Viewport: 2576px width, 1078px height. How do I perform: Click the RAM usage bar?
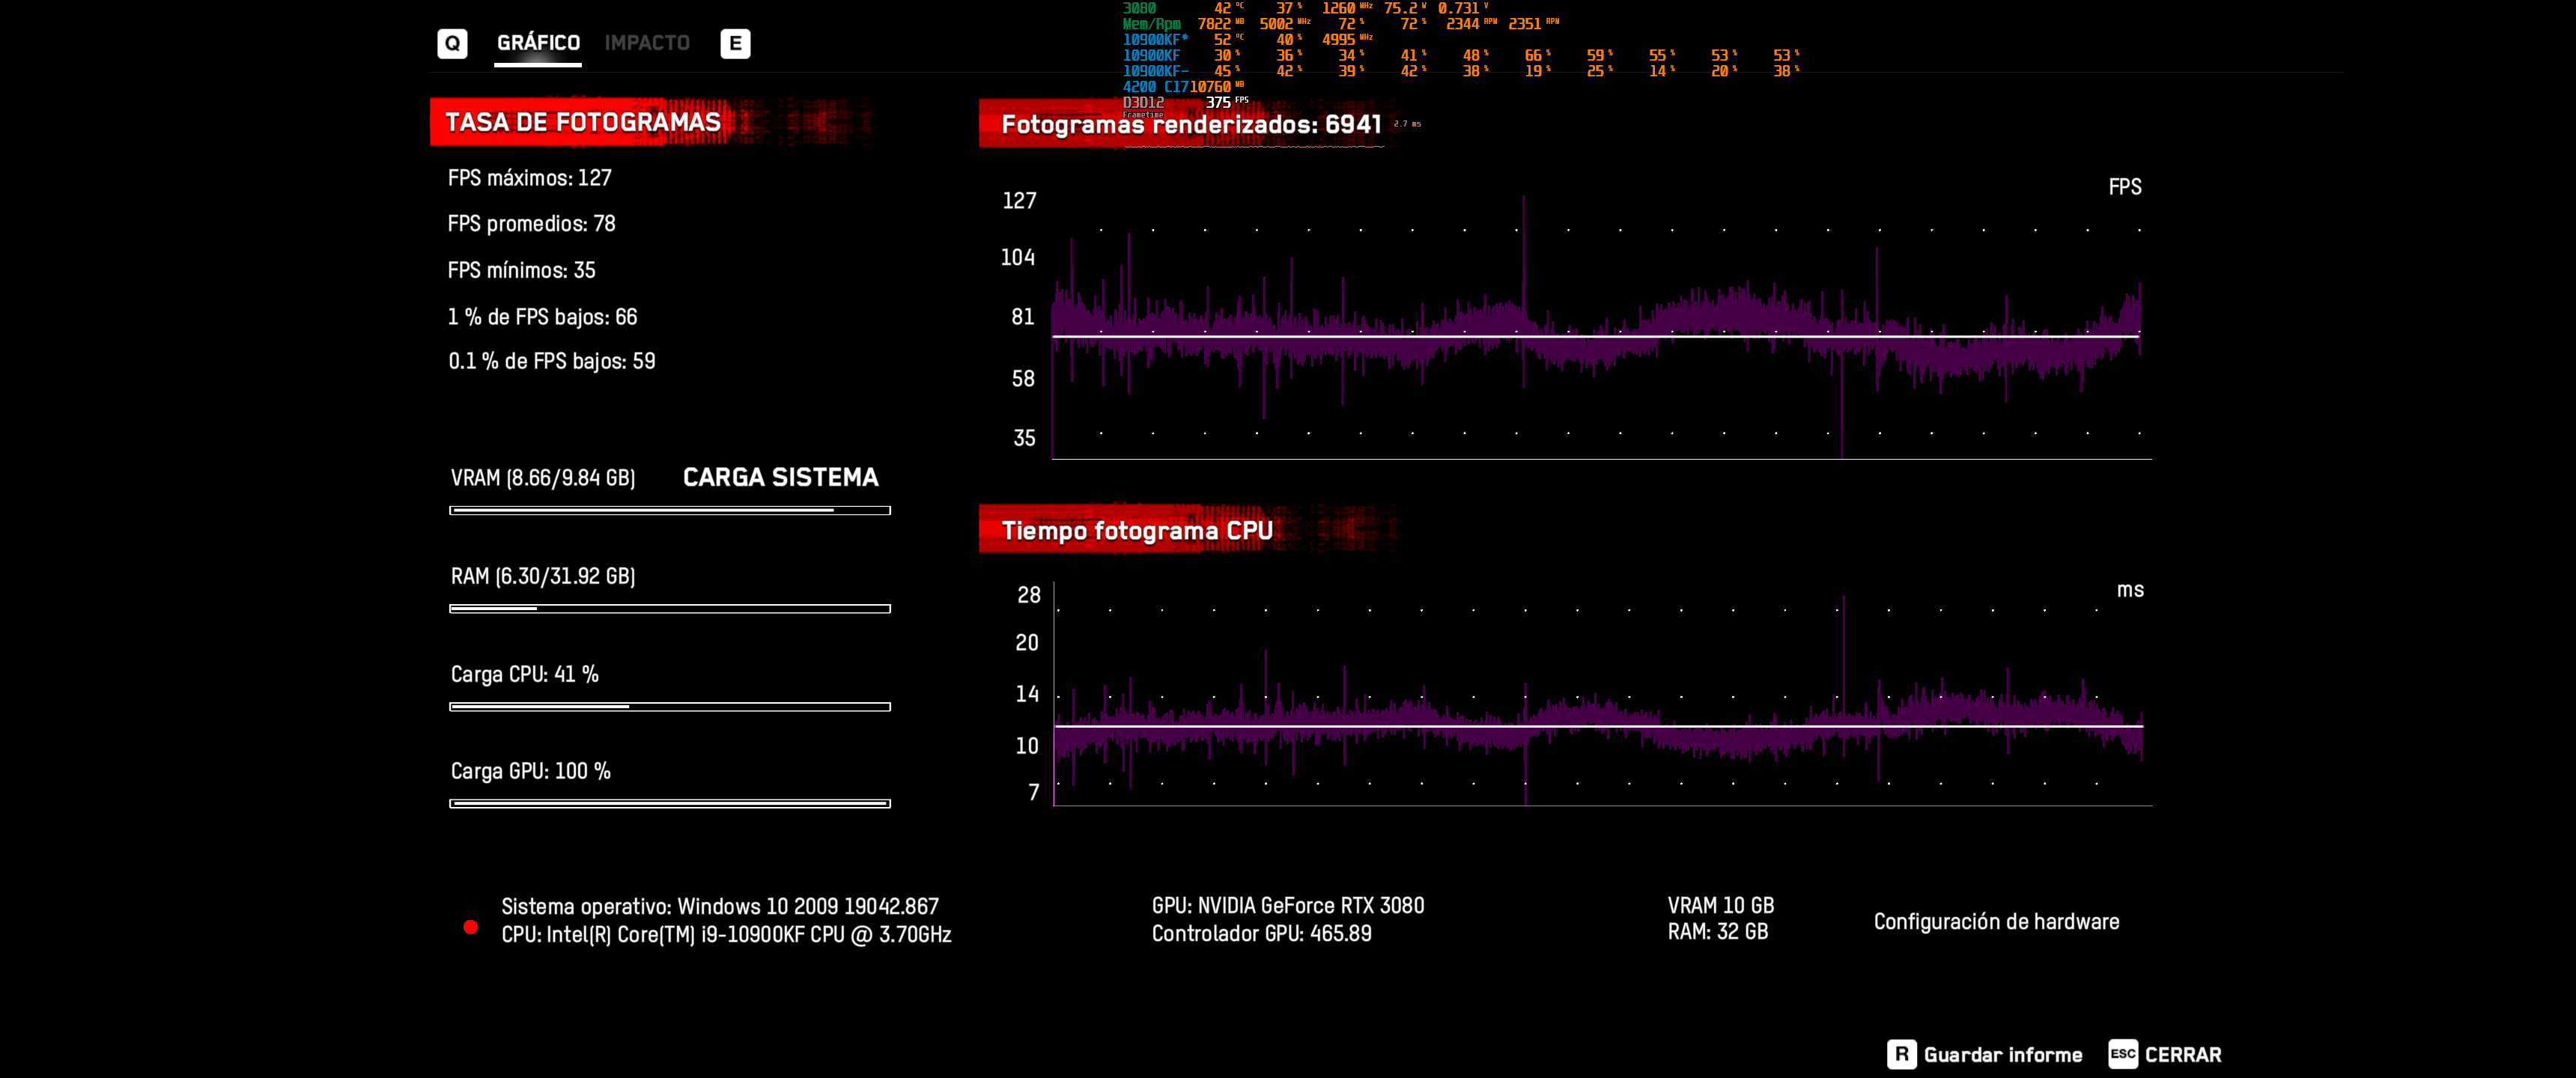[x=669, y=608]
